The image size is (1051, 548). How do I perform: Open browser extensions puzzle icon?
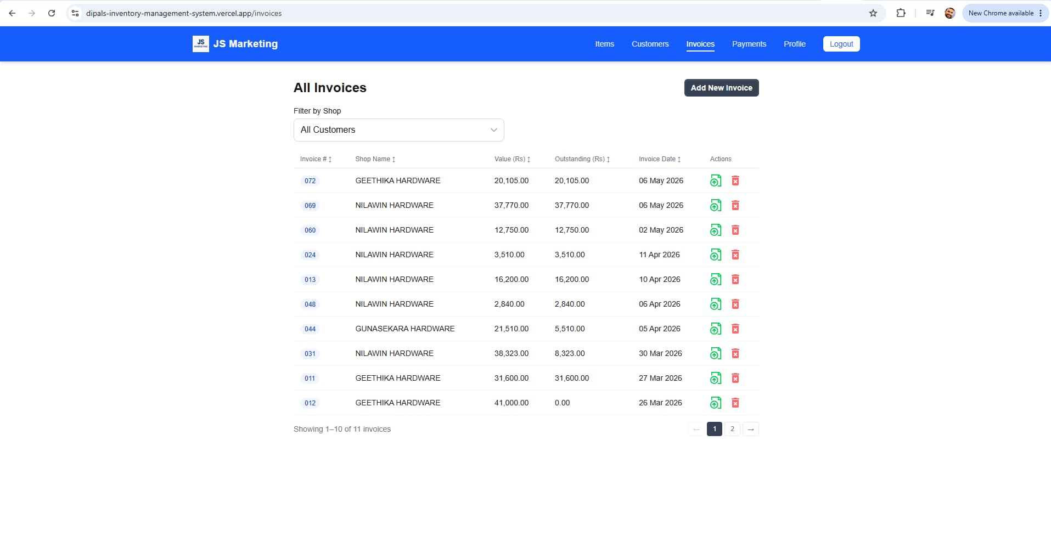[x=901, y=13]
